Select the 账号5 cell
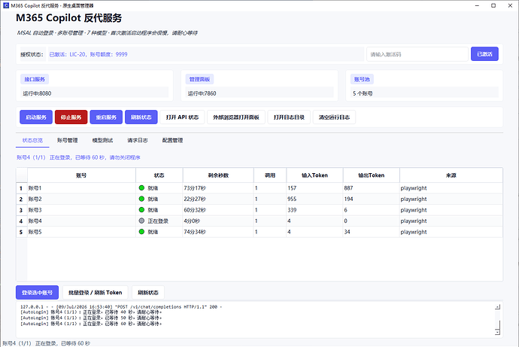The height and width of the screenshot is (347, 519). [x=81, y=232]
